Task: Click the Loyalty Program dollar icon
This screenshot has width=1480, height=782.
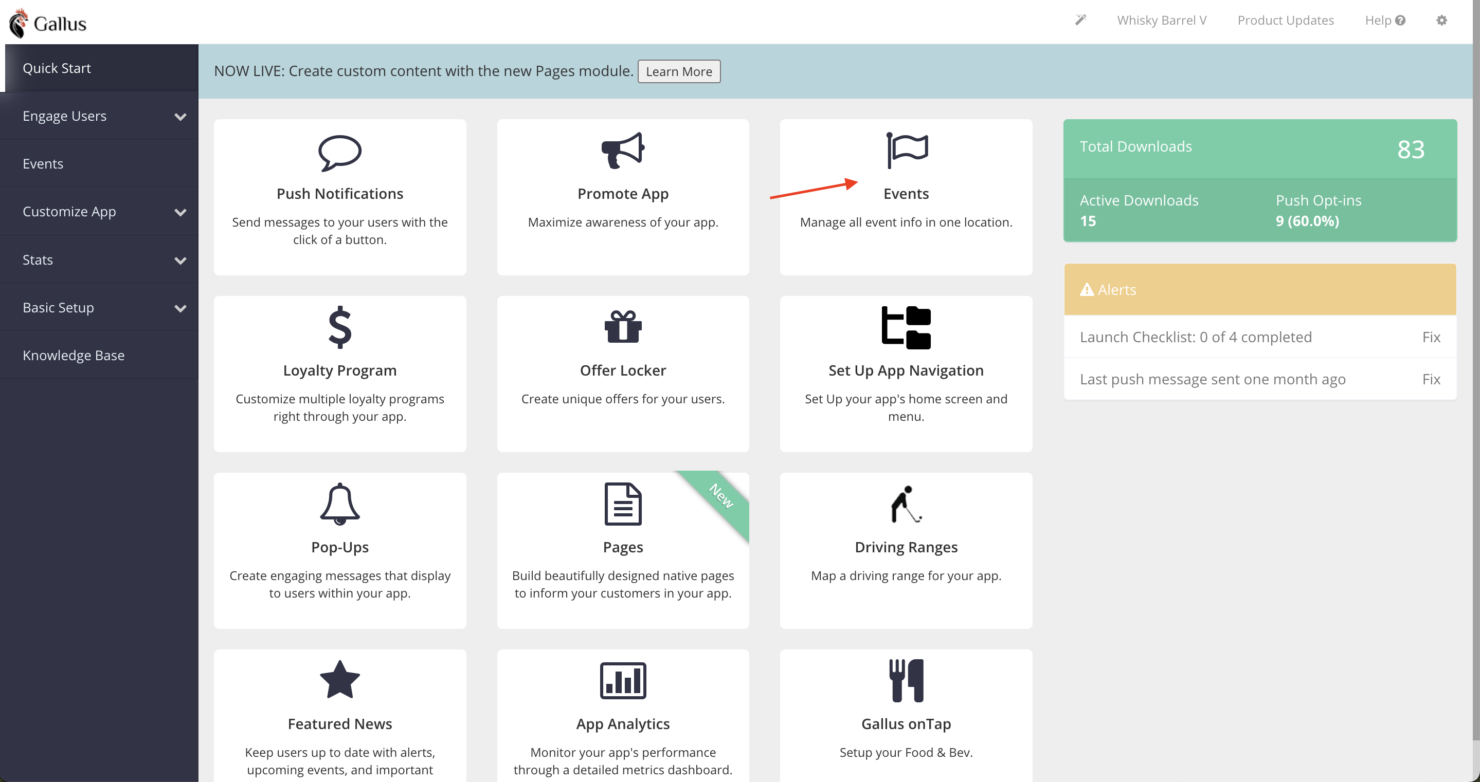Action: [x=339, y=327]
